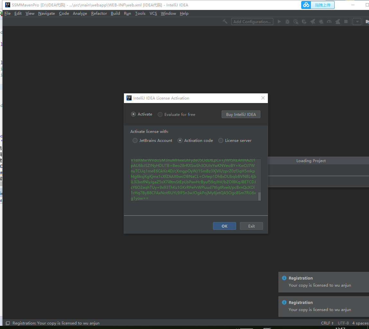This screenshot has width=369, height=329.
Task: Confirm activation with OK button
Action: tap(224, 226)
